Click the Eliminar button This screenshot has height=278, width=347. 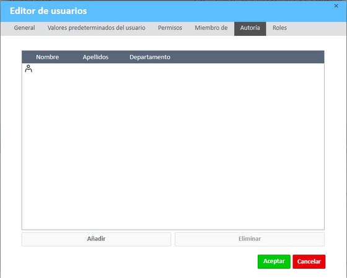coord(250,239)
